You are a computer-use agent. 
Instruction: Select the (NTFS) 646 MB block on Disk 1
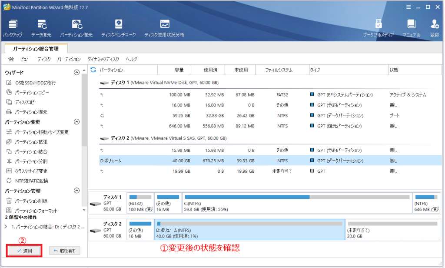[x=426, y=203]
